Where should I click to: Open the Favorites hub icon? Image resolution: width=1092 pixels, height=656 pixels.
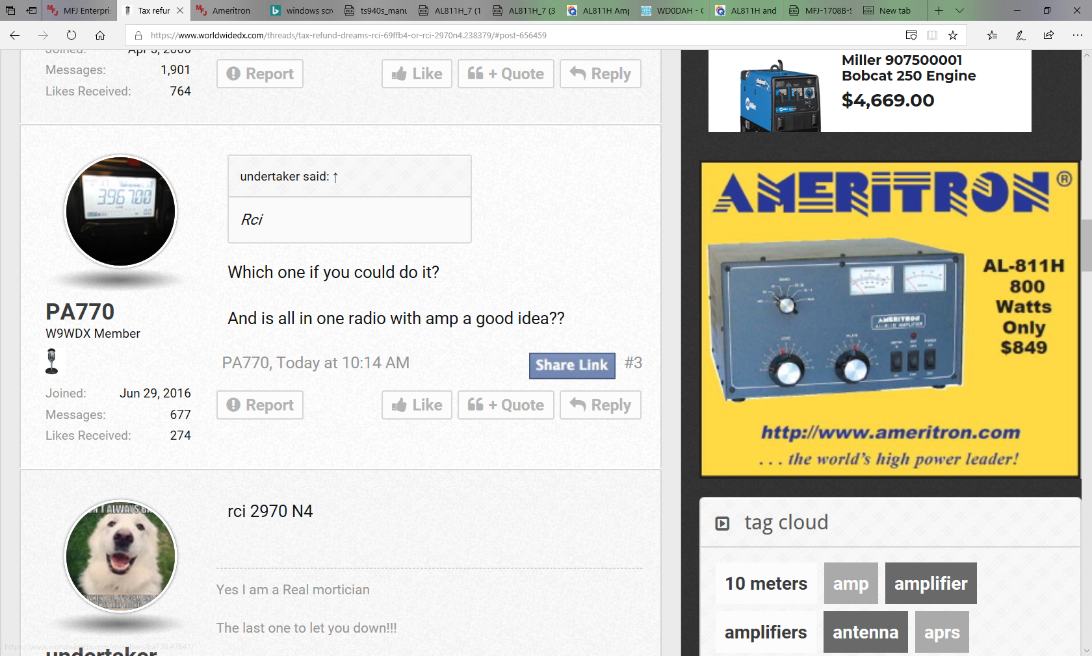pos(992,35)
